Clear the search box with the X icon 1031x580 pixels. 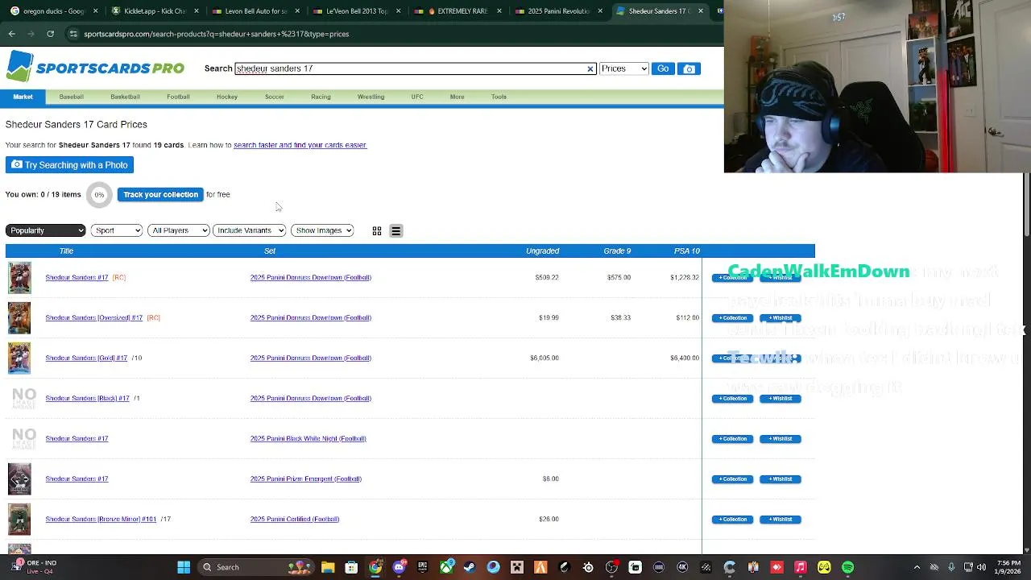point(590,69)
